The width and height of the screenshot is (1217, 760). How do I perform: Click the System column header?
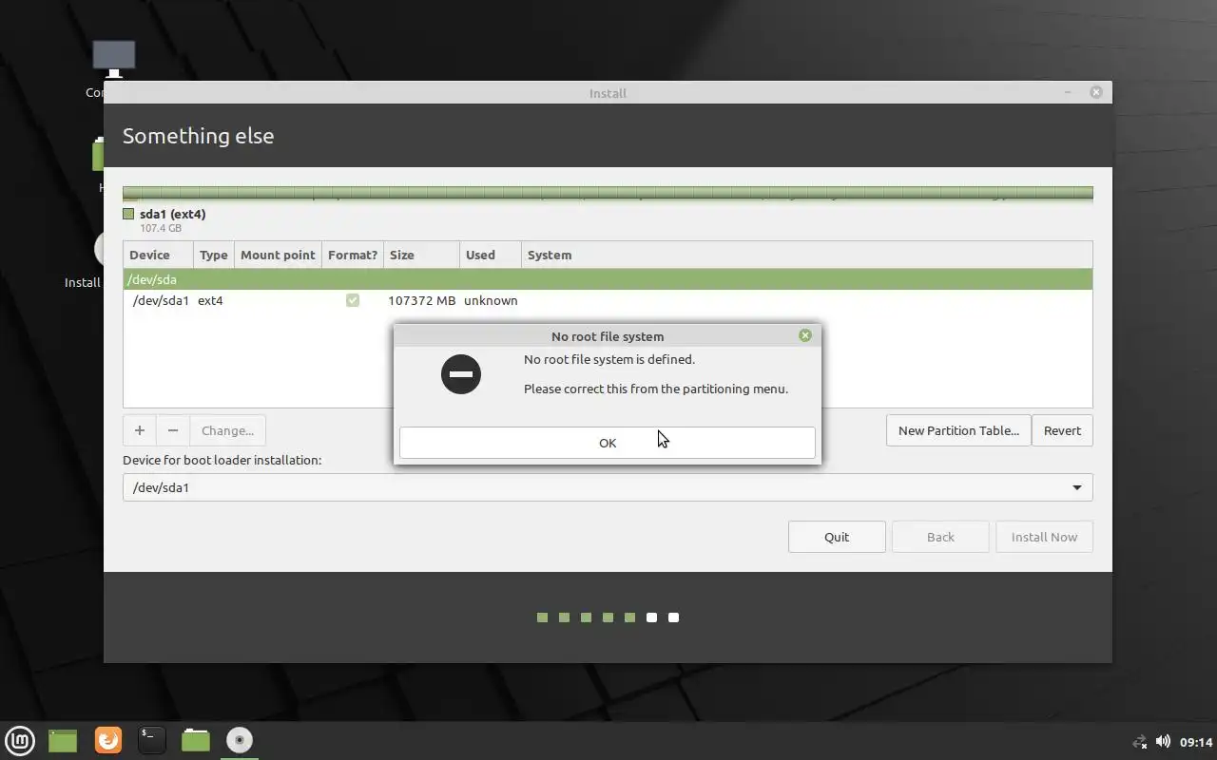(806, 255)
